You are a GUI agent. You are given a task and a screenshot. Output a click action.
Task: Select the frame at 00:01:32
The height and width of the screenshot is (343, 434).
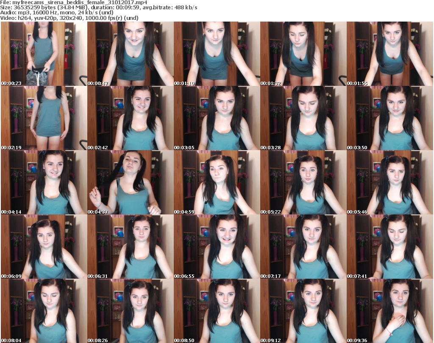(x=303, y=54)
